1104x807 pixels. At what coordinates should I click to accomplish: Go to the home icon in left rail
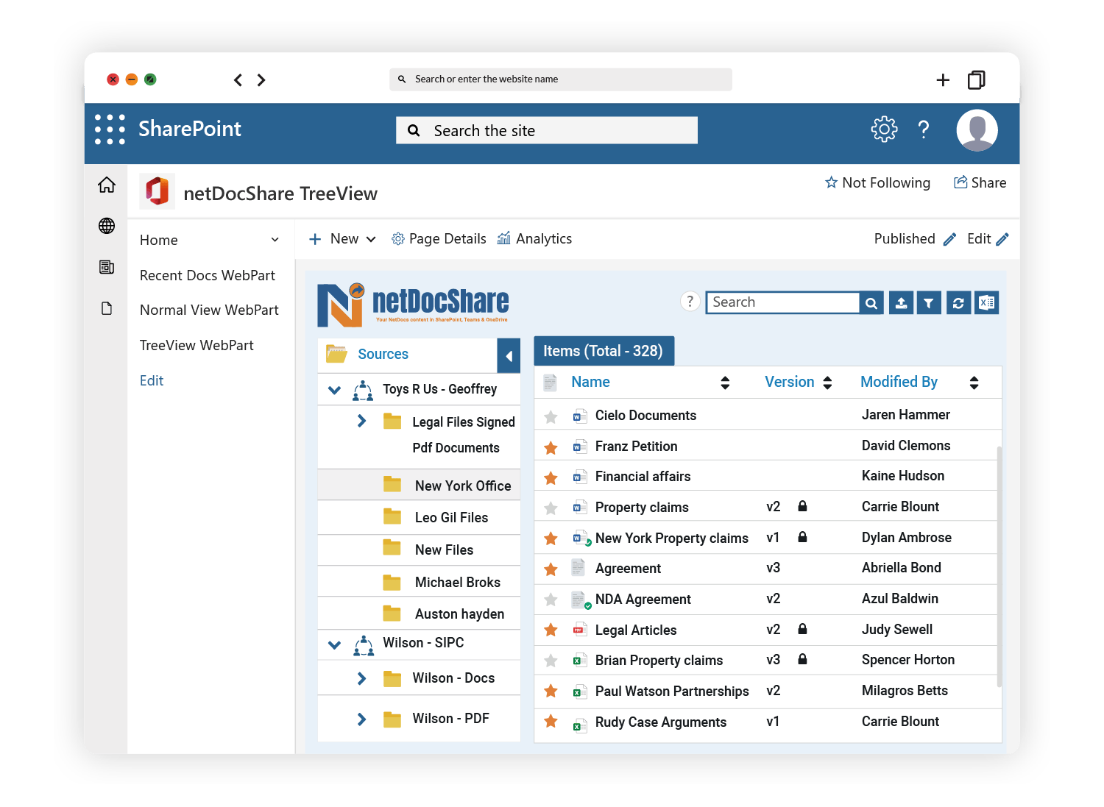[x=107, y=185]
